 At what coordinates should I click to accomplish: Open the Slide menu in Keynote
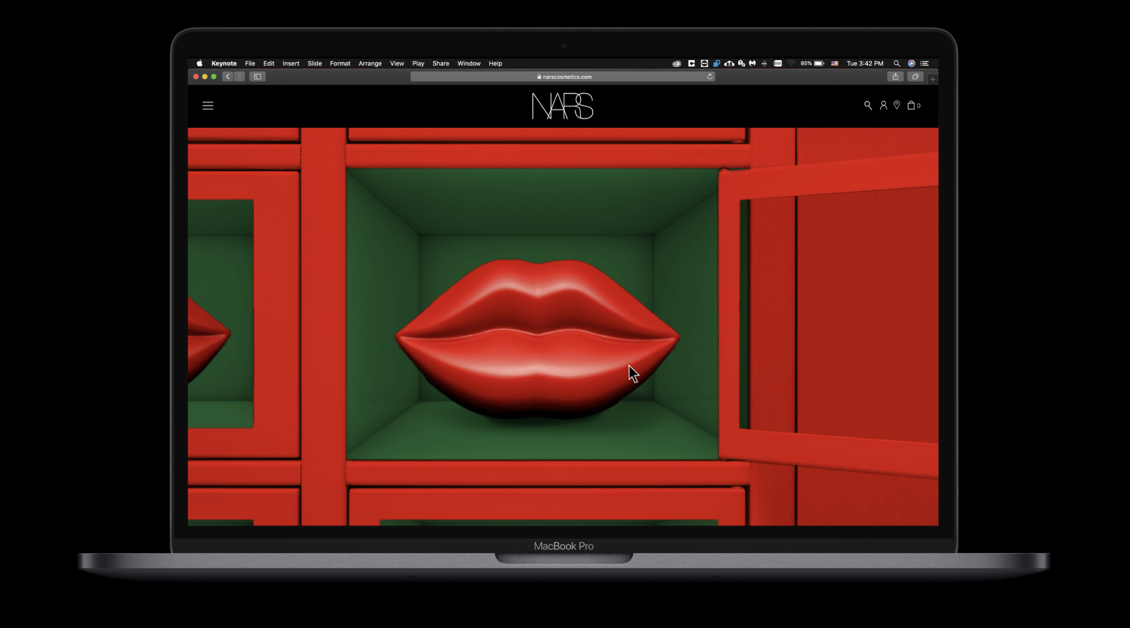(314, 63)
